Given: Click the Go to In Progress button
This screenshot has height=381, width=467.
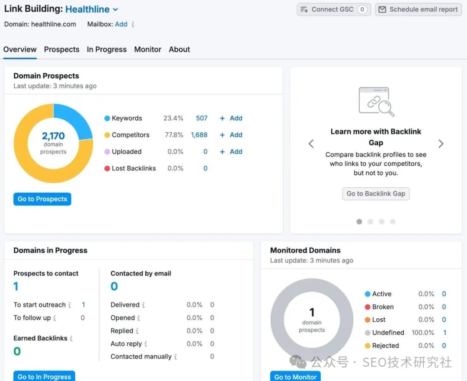Looking at the screenshot, I should pyautogui.click(x=44, y=376).
